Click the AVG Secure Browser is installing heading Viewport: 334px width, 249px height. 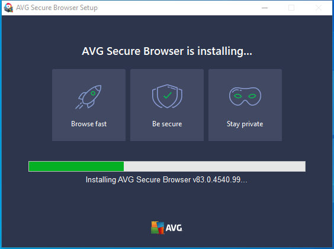point(167,51)
